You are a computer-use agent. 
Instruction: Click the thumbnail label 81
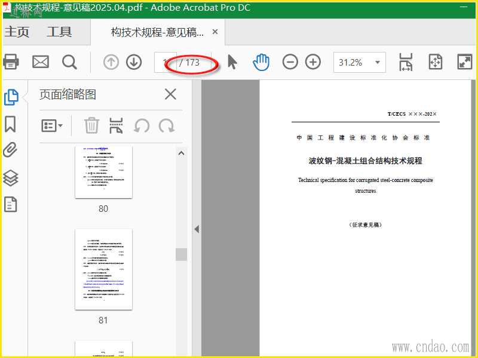[x=103, y=320]
